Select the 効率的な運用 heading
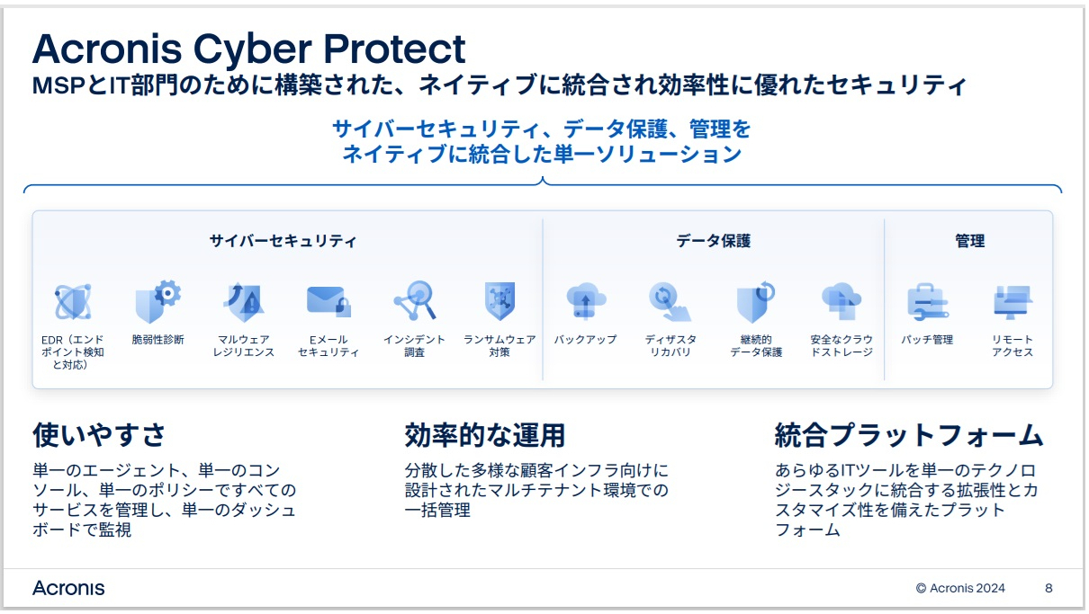The height and width of the screenshot is (614, 1089). (x=484, y=436)
